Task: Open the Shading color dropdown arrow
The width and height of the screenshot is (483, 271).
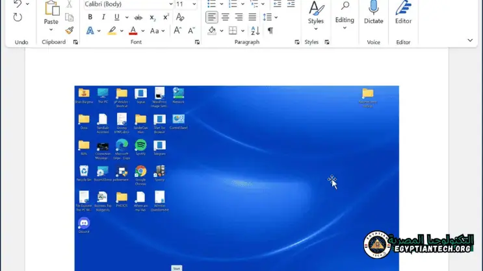Action: [222, 30]
